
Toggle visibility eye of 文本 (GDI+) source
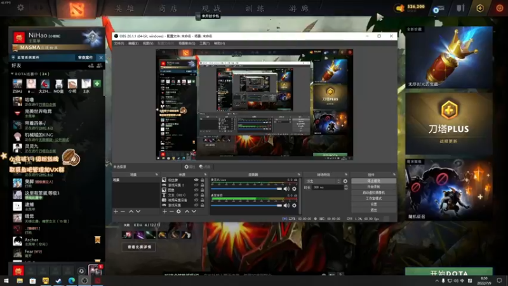coord(196,195)
